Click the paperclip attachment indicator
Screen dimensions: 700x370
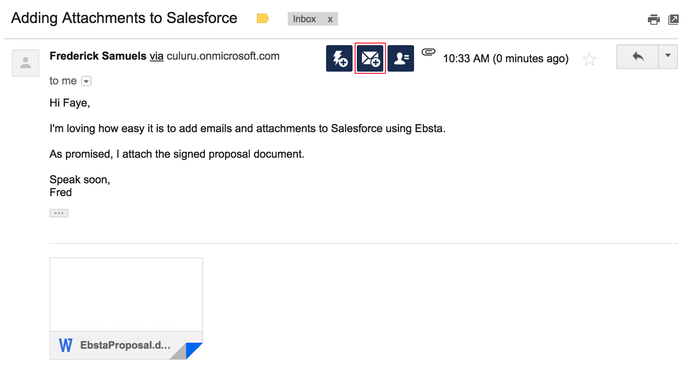pos(429,52)
